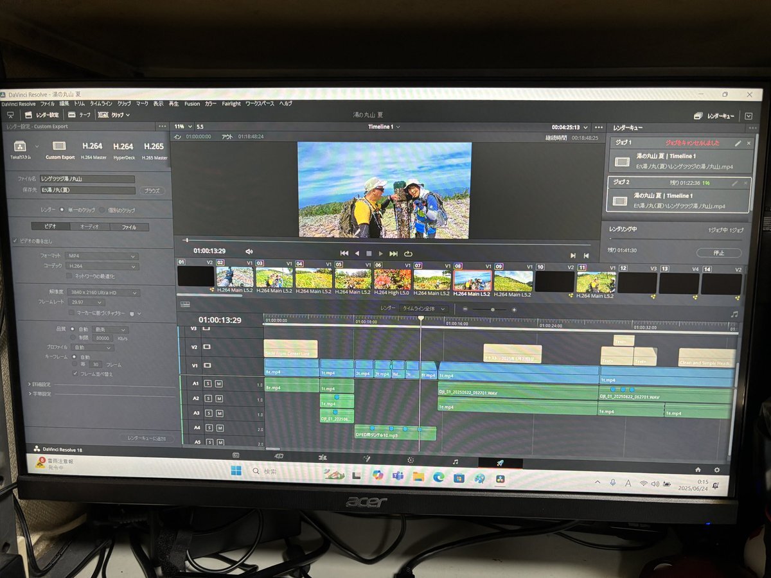Open the 解像度 resolution dropdown
This screenshot has width=771, height=578.
coord(104,293)
